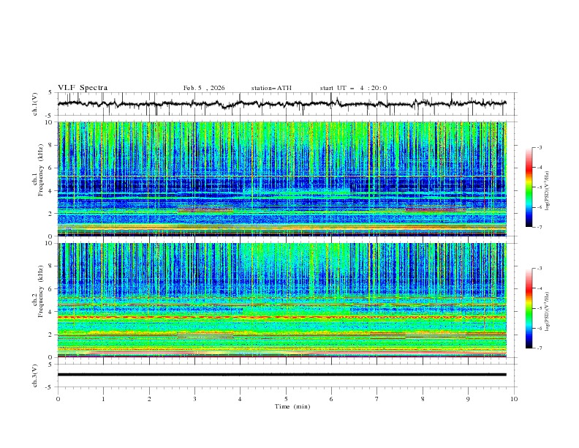Screen dimensions: 579x448
Task: Click the "9" tick label on the Time axis
Action: pyautogui.click(x=468, y=399)
